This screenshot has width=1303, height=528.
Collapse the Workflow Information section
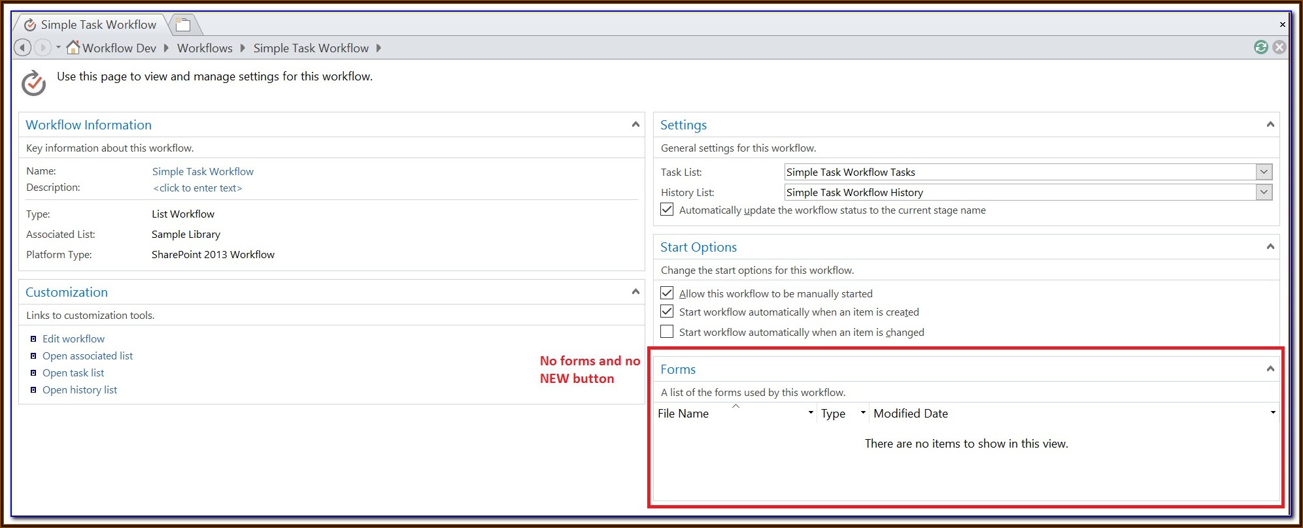point(635,124)
